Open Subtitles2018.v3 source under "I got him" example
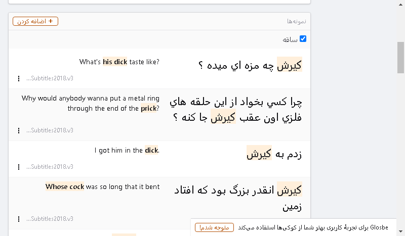405x236 pixels. [x=50, y=167]
